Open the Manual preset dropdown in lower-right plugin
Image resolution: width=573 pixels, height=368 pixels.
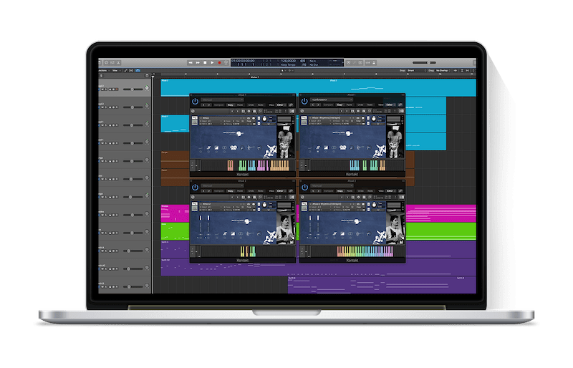pos(332,186)
